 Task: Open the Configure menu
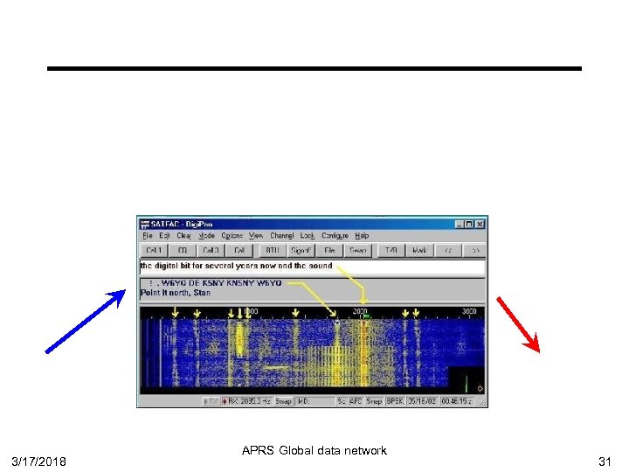pos(335,236)
